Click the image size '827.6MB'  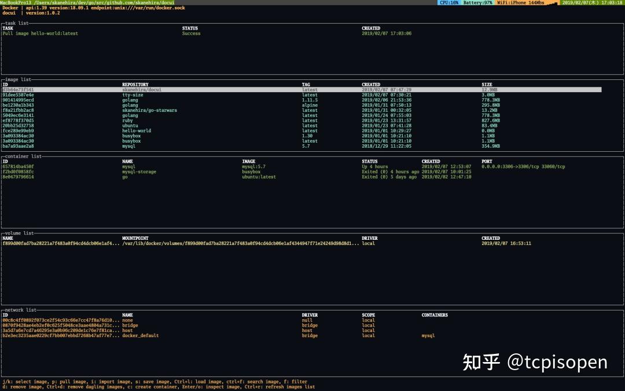coord(491,120)
